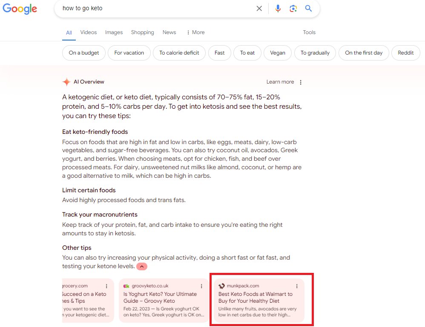Clear the search query with X
The image size is (425, 327).
(259, 9)
